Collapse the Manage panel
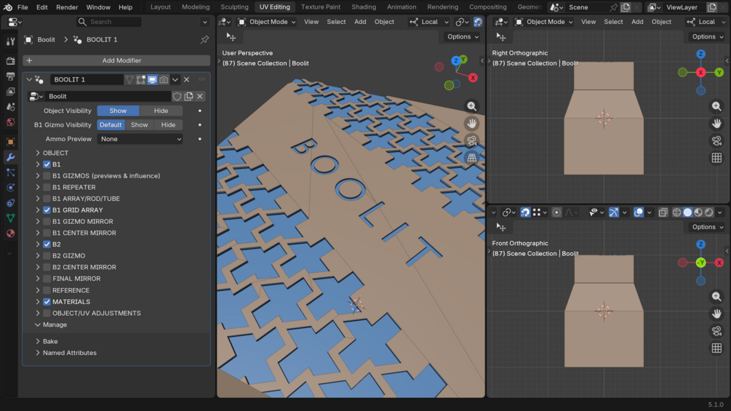 tap(38, 324)
